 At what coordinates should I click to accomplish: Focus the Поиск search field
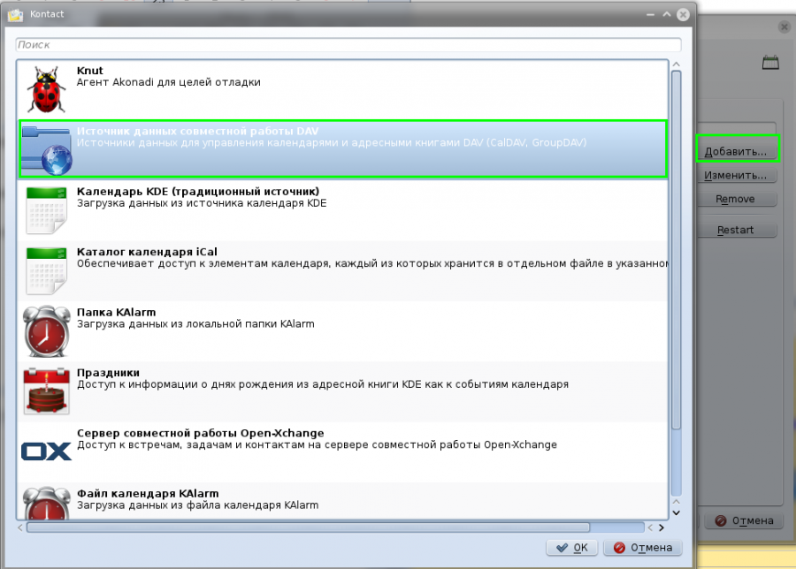pyautogui.click(x=348, y=45)
